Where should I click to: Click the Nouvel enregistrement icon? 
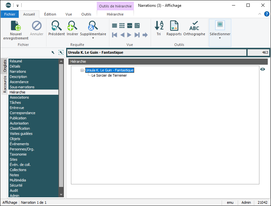(16, 26)
